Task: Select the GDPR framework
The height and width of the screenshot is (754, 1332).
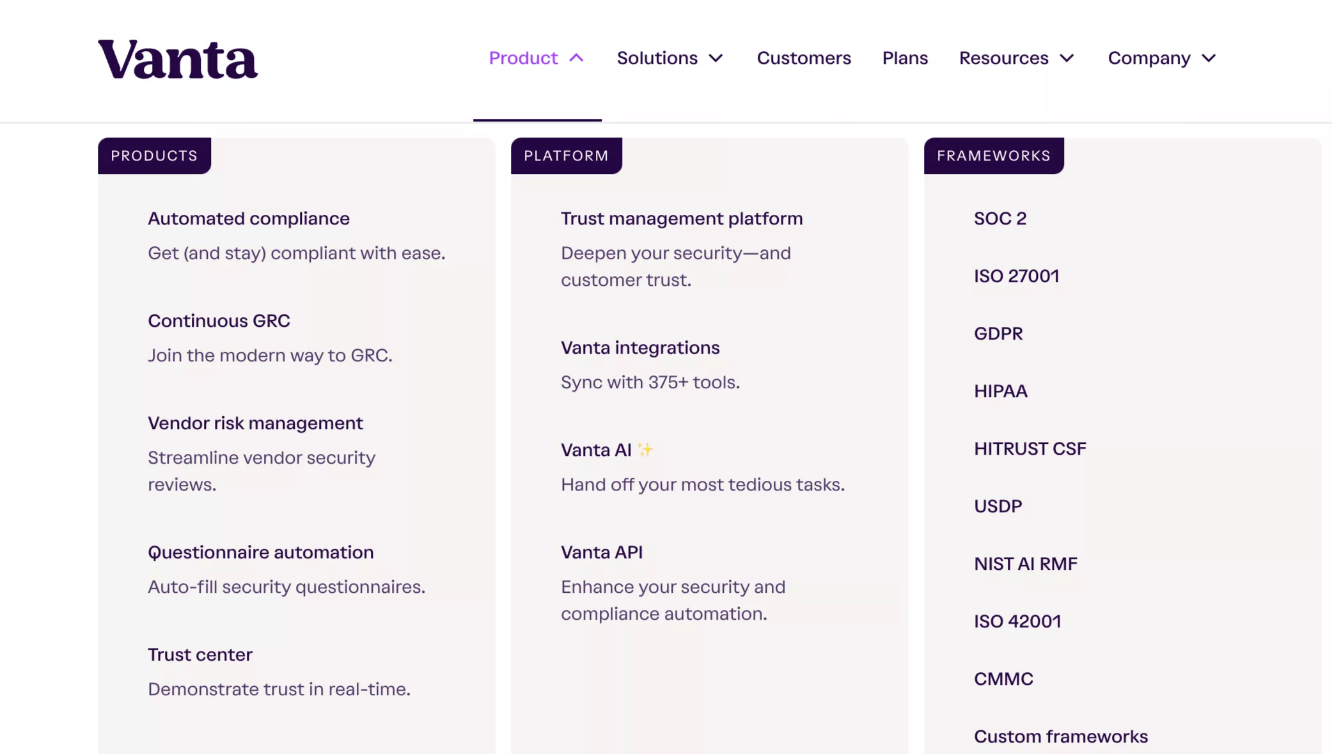Action: pos(998,334)
